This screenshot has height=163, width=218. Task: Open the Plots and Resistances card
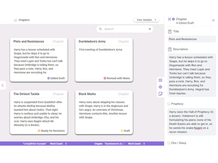39,60
